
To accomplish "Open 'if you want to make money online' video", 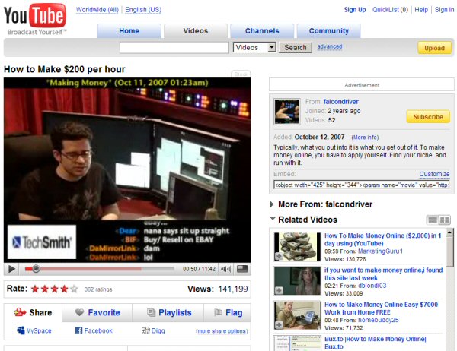I will point(384,274).
